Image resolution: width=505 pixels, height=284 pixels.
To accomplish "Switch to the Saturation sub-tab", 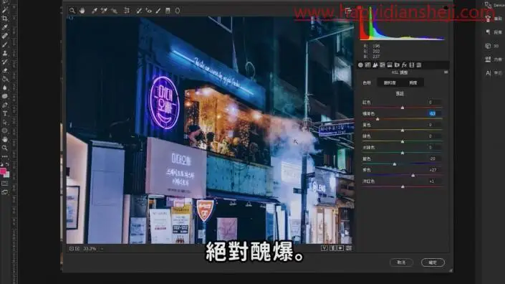I will (390, 83).
